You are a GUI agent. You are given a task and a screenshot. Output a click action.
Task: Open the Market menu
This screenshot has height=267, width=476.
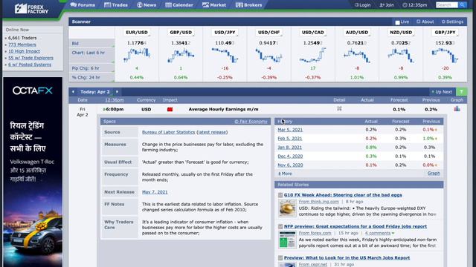(x=214, y=5)
